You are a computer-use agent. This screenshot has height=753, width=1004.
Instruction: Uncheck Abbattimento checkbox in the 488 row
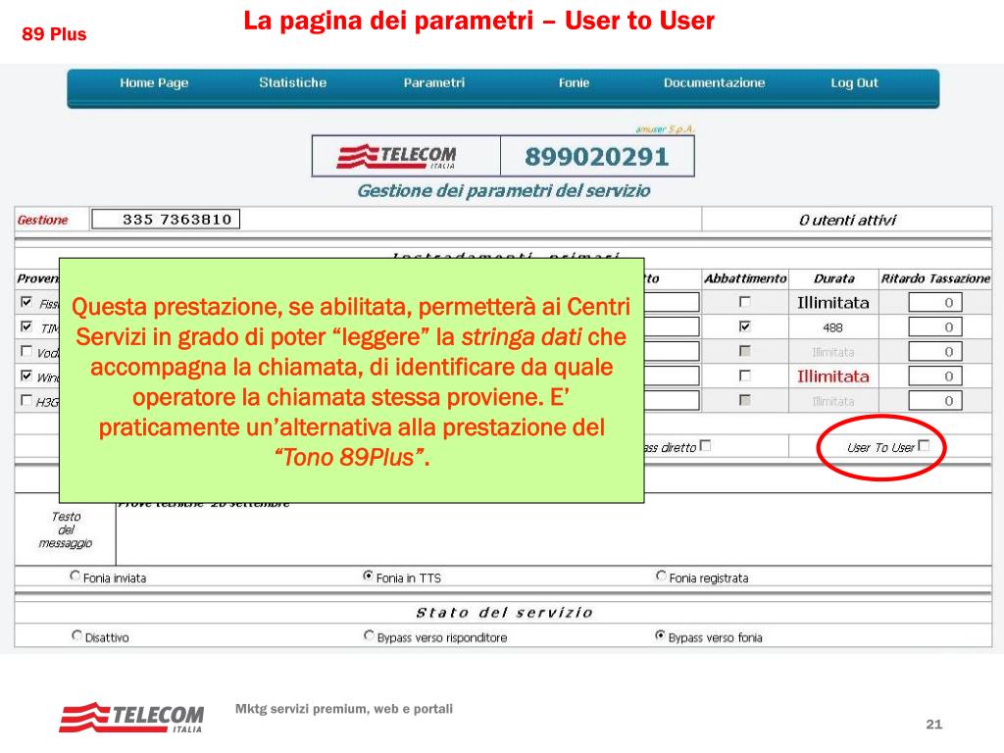pos(745,326)
